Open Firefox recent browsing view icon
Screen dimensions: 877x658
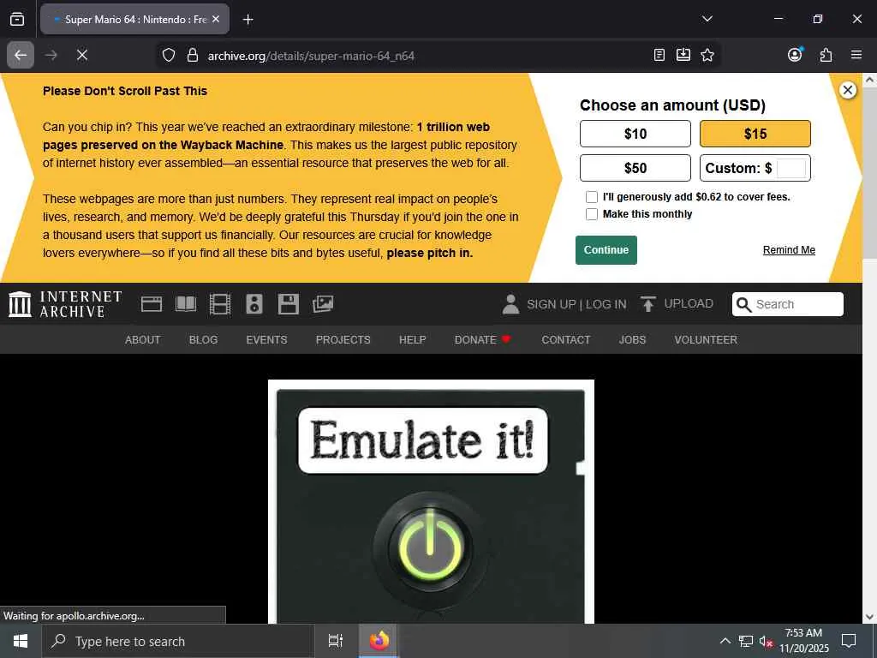[x=17, y=19]
